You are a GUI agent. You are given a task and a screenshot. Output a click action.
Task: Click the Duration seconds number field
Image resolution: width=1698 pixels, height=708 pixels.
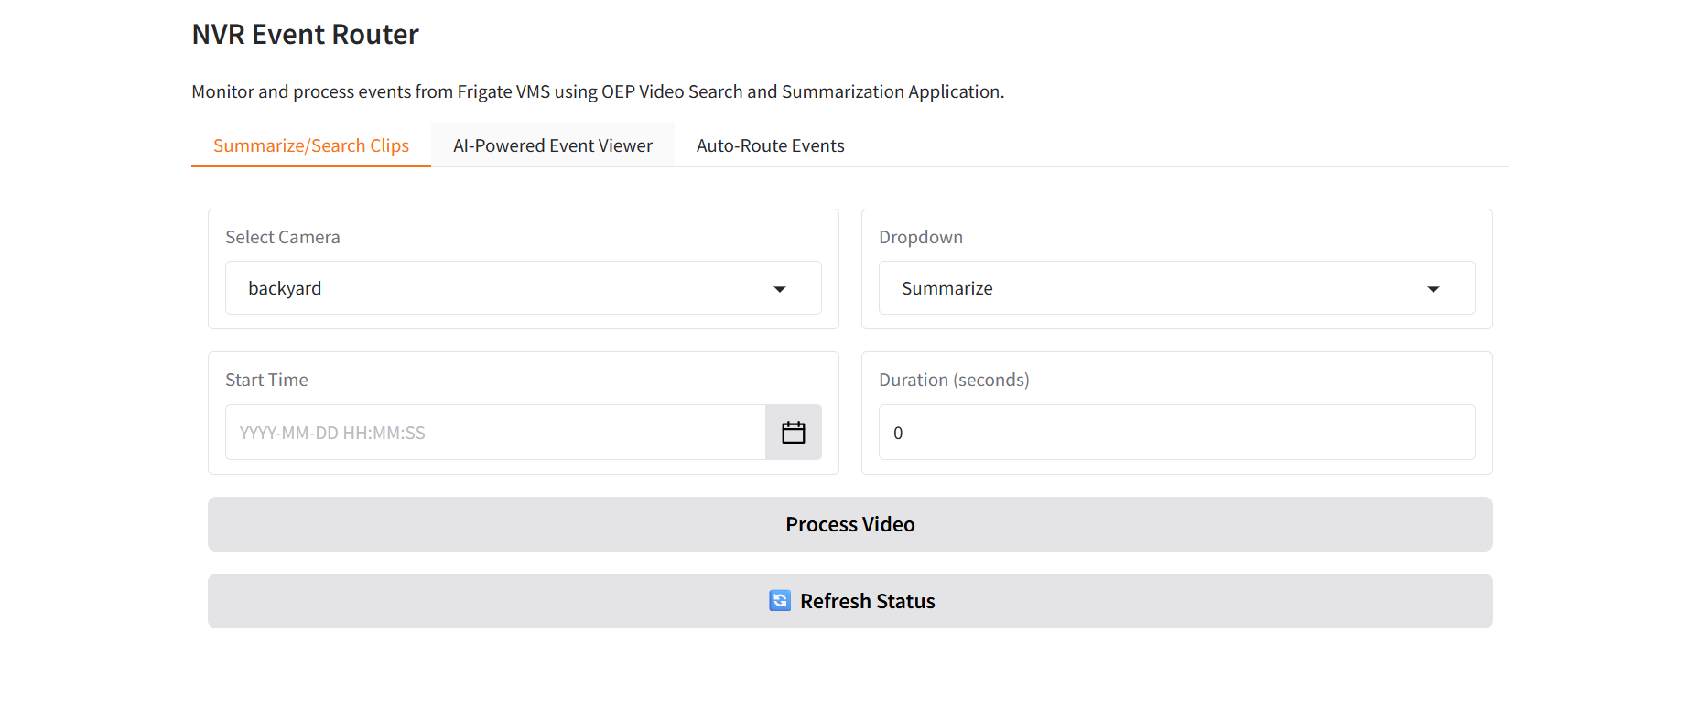pos(1176,433)
